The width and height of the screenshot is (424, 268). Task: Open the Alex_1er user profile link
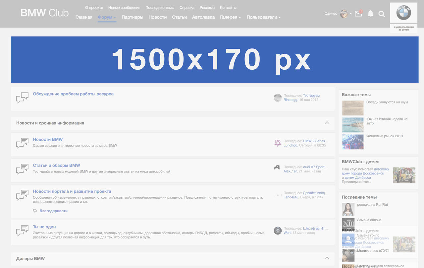click(290, 171)
